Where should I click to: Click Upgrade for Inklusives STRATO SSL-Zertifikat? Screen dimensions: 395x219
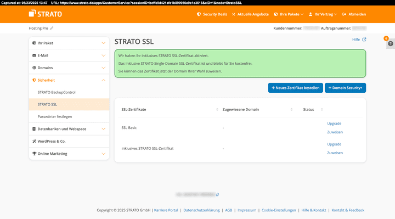pos(334,144)
